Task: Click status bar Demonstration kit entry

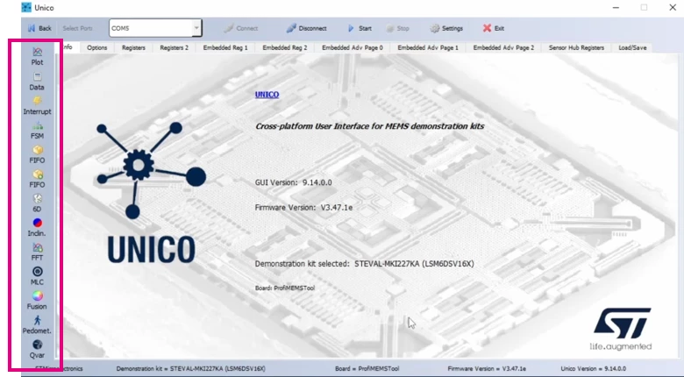Action: click(x=190, y=369)
